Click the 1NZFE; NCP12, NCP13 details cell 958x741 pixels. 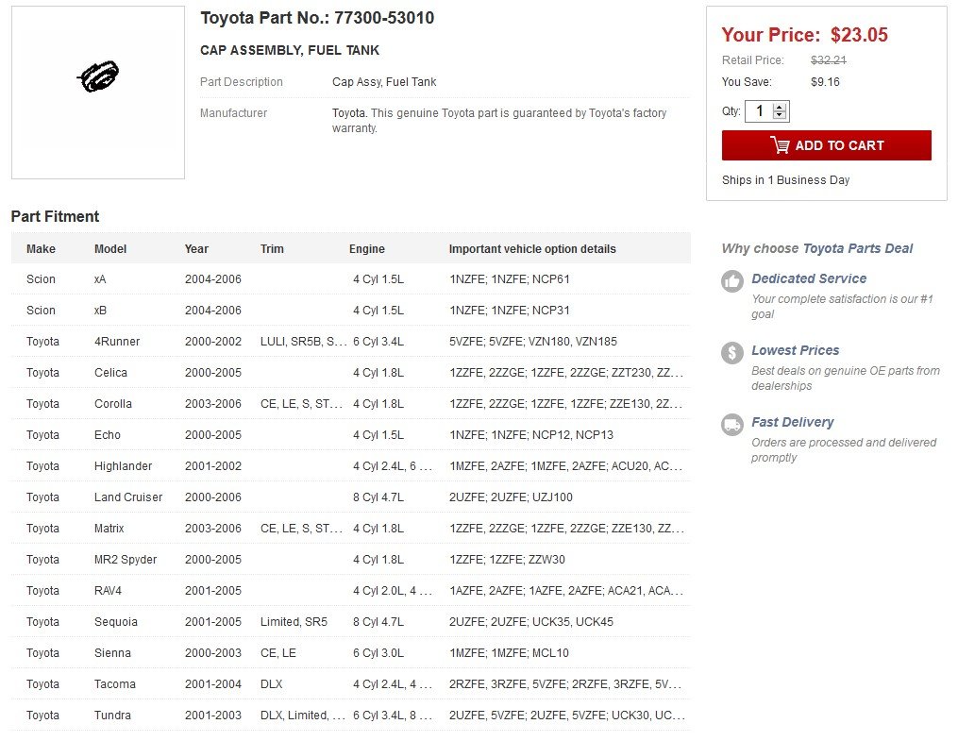(x=531, y=435)
